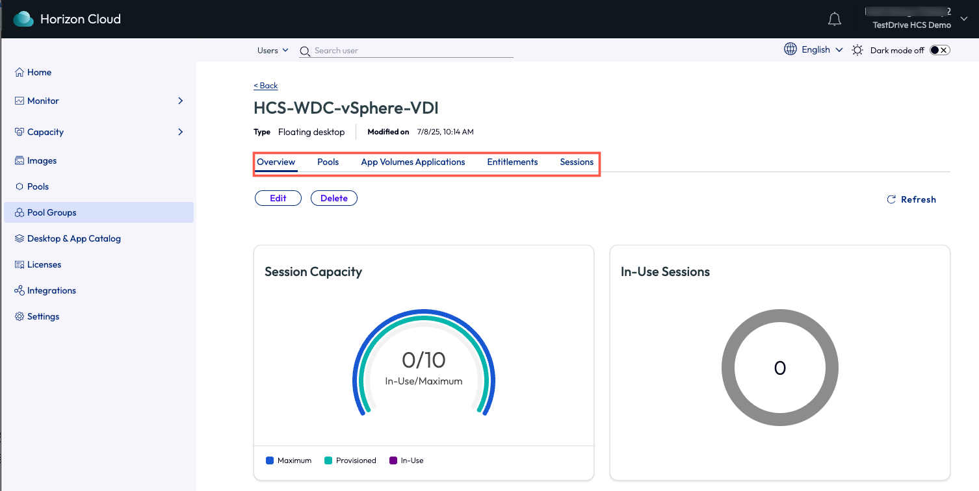This screenshot has height=491, width=979.
Task: Open the App Volumes Applications tab
Action: 413,162
